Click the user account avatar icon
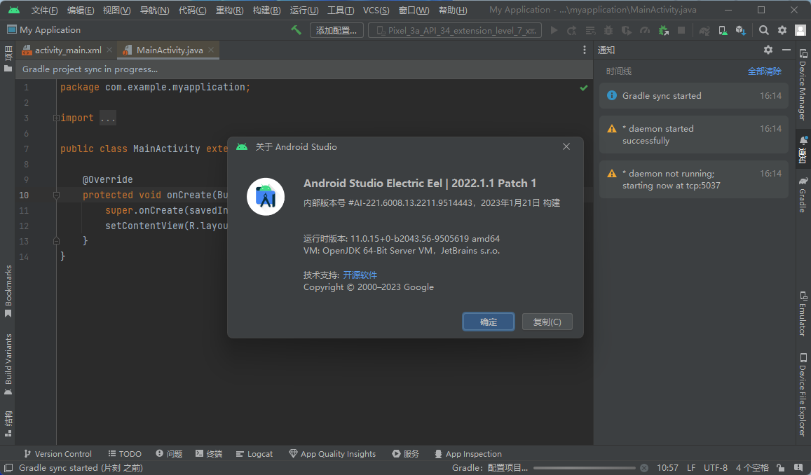This screenshot has width=811, height=475. pyautogui.click(x=800, y=31)
